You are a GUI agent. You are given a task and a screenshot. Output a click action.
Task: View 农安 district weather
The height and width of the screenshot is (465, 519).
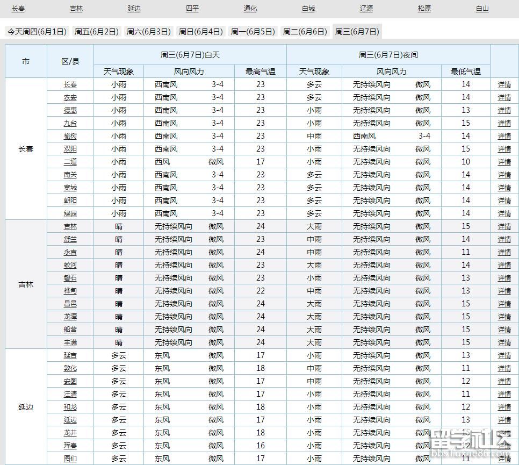[x=70, y=97]
